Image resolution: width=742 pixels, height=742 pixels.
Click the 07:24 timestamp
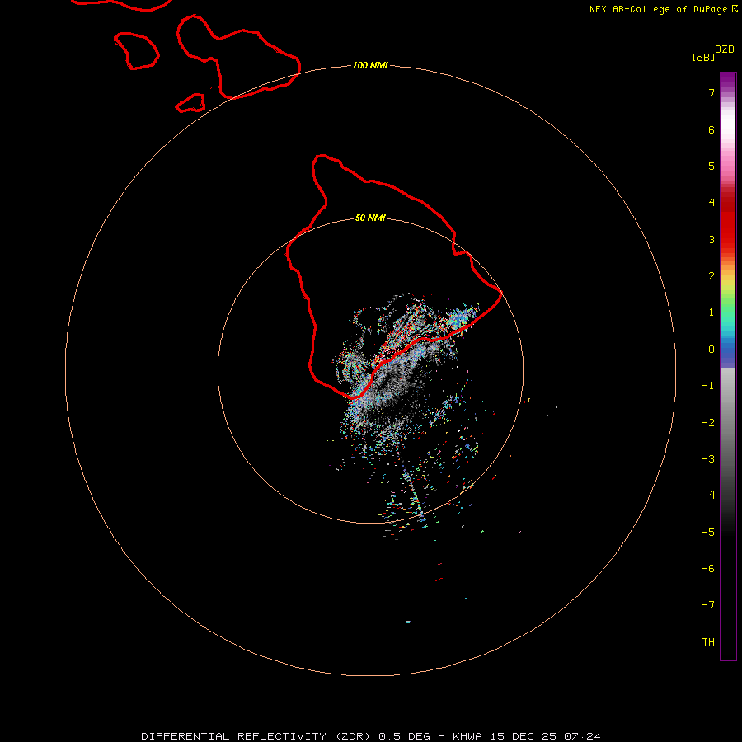(583, 736)
